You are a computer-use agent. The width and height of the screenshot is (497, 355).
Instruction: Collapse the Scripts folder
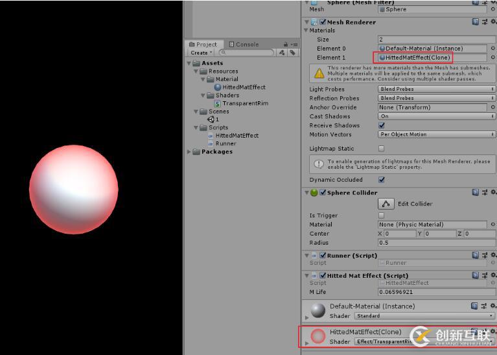pyautogui.click(x=196, y=128)
